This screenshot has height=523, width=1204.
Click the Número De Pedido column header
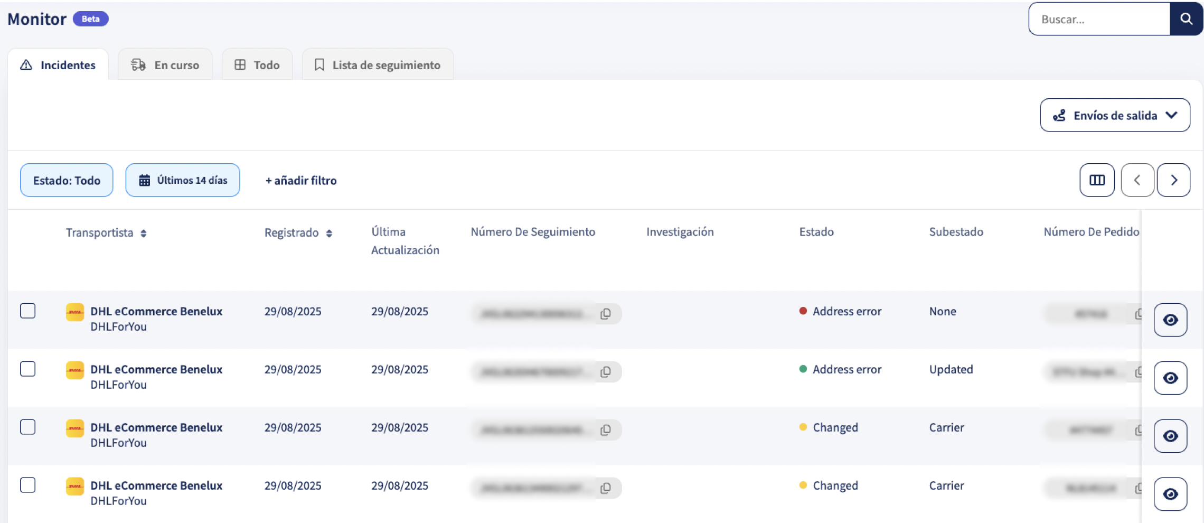coord(1092,232)
